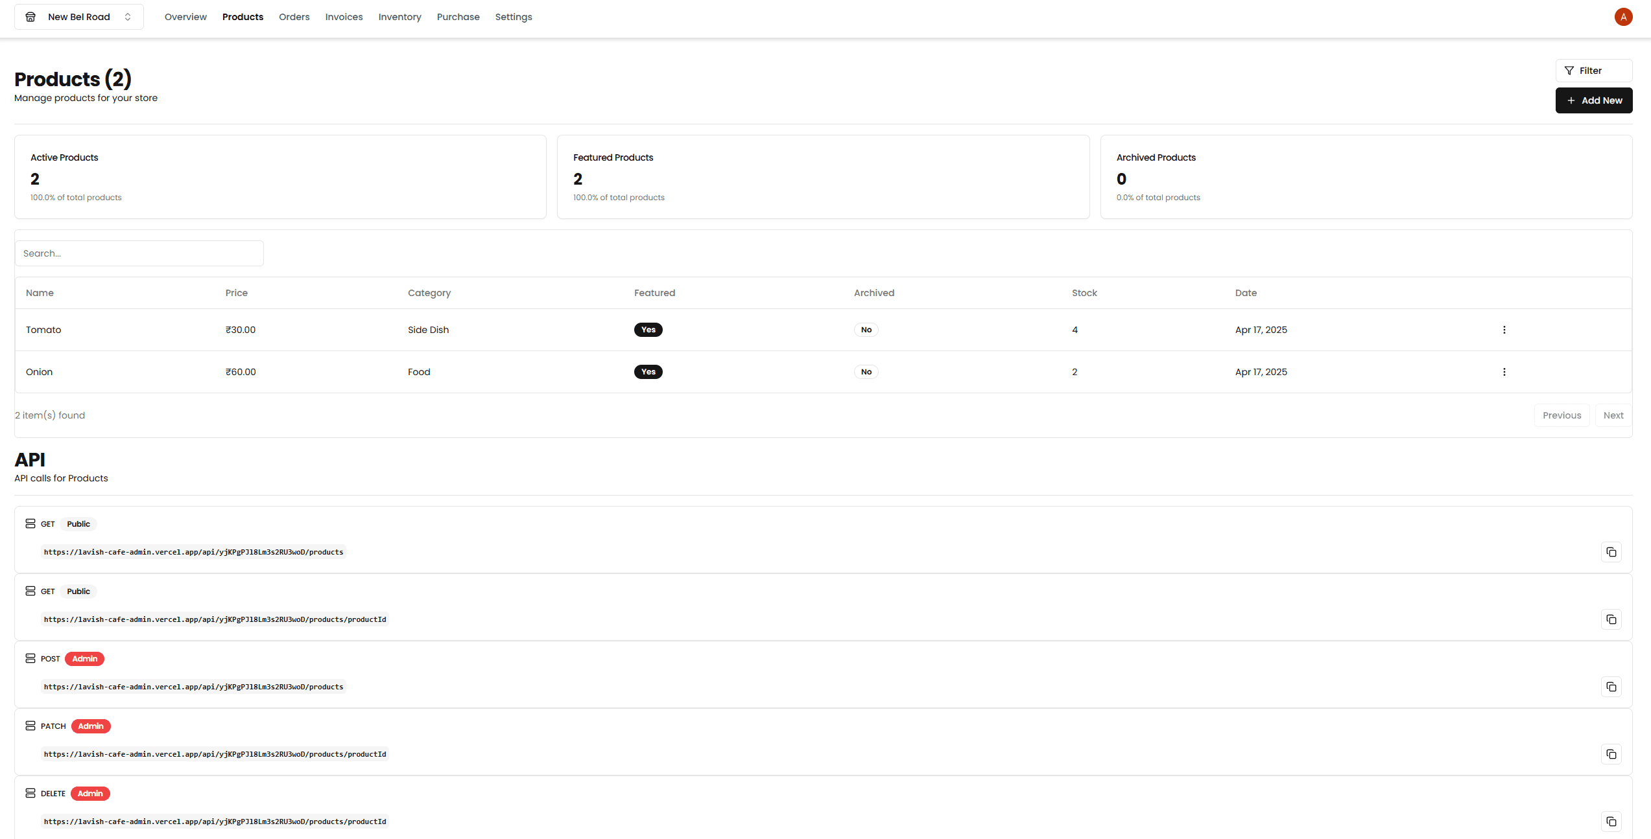The height and width of the screenshot is (839, 1651).
Task: Copy the DELETE productId URL
Action: pos(1611,822)
